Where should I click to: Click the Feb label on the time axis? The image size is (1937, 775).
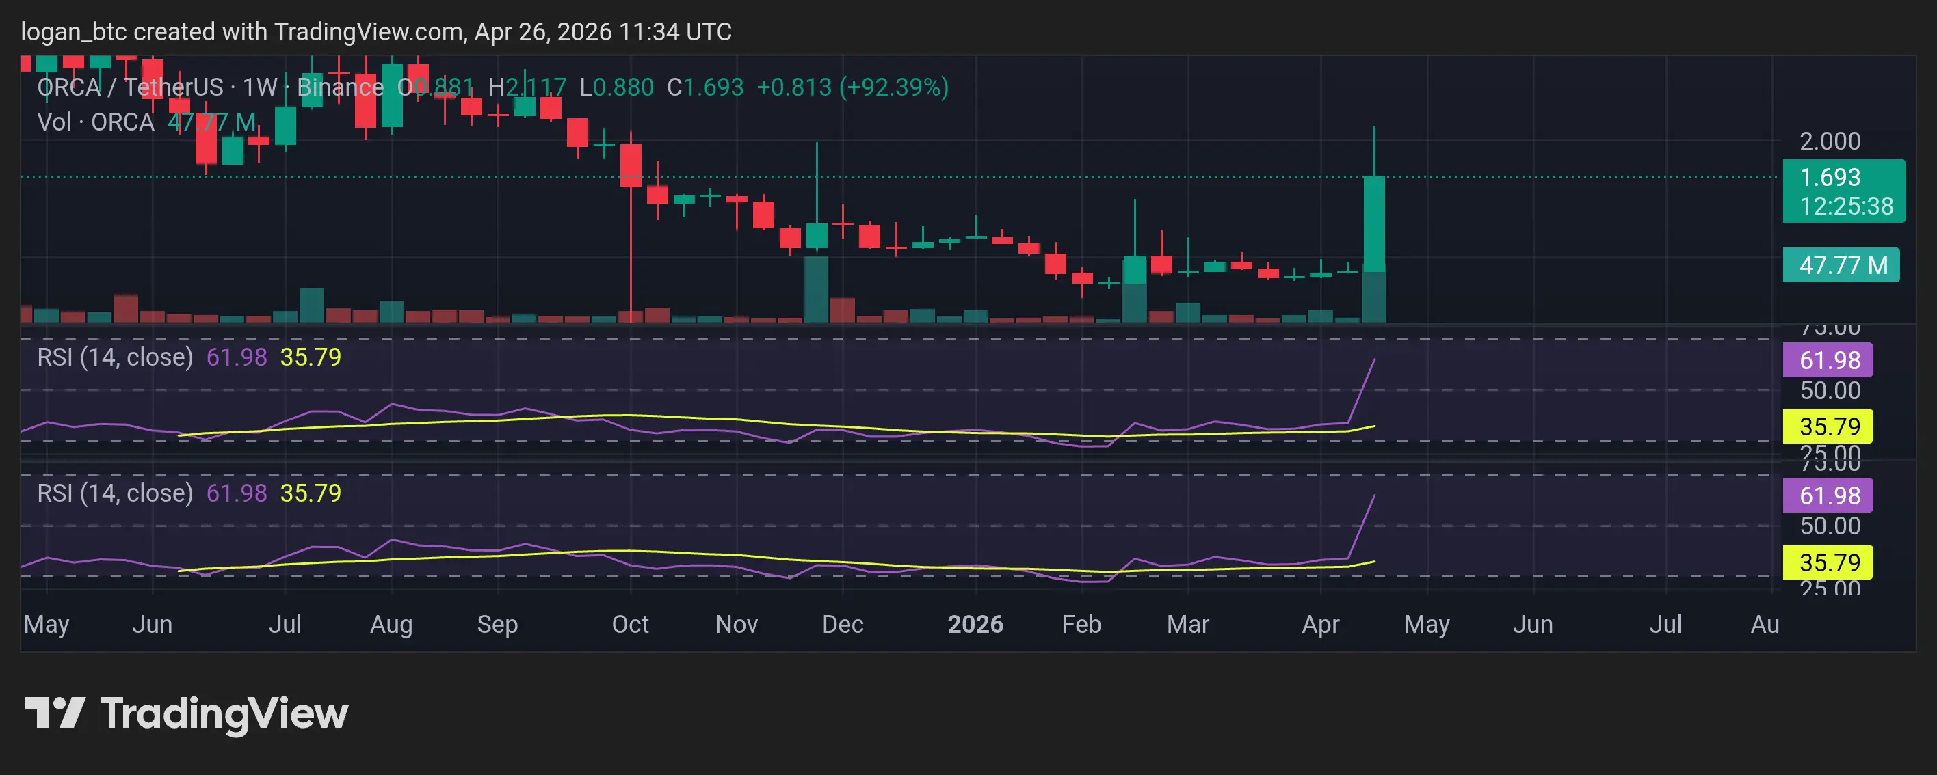point(1081,624)
